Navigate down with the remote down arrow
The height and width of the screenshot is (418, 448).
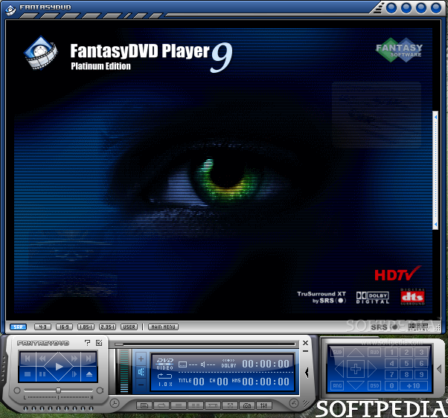point(356,386)
